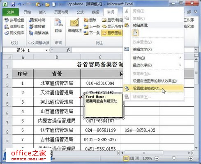Open the Name Box dropdown arrow
201x164 pixels.
[x=46, y=50]
